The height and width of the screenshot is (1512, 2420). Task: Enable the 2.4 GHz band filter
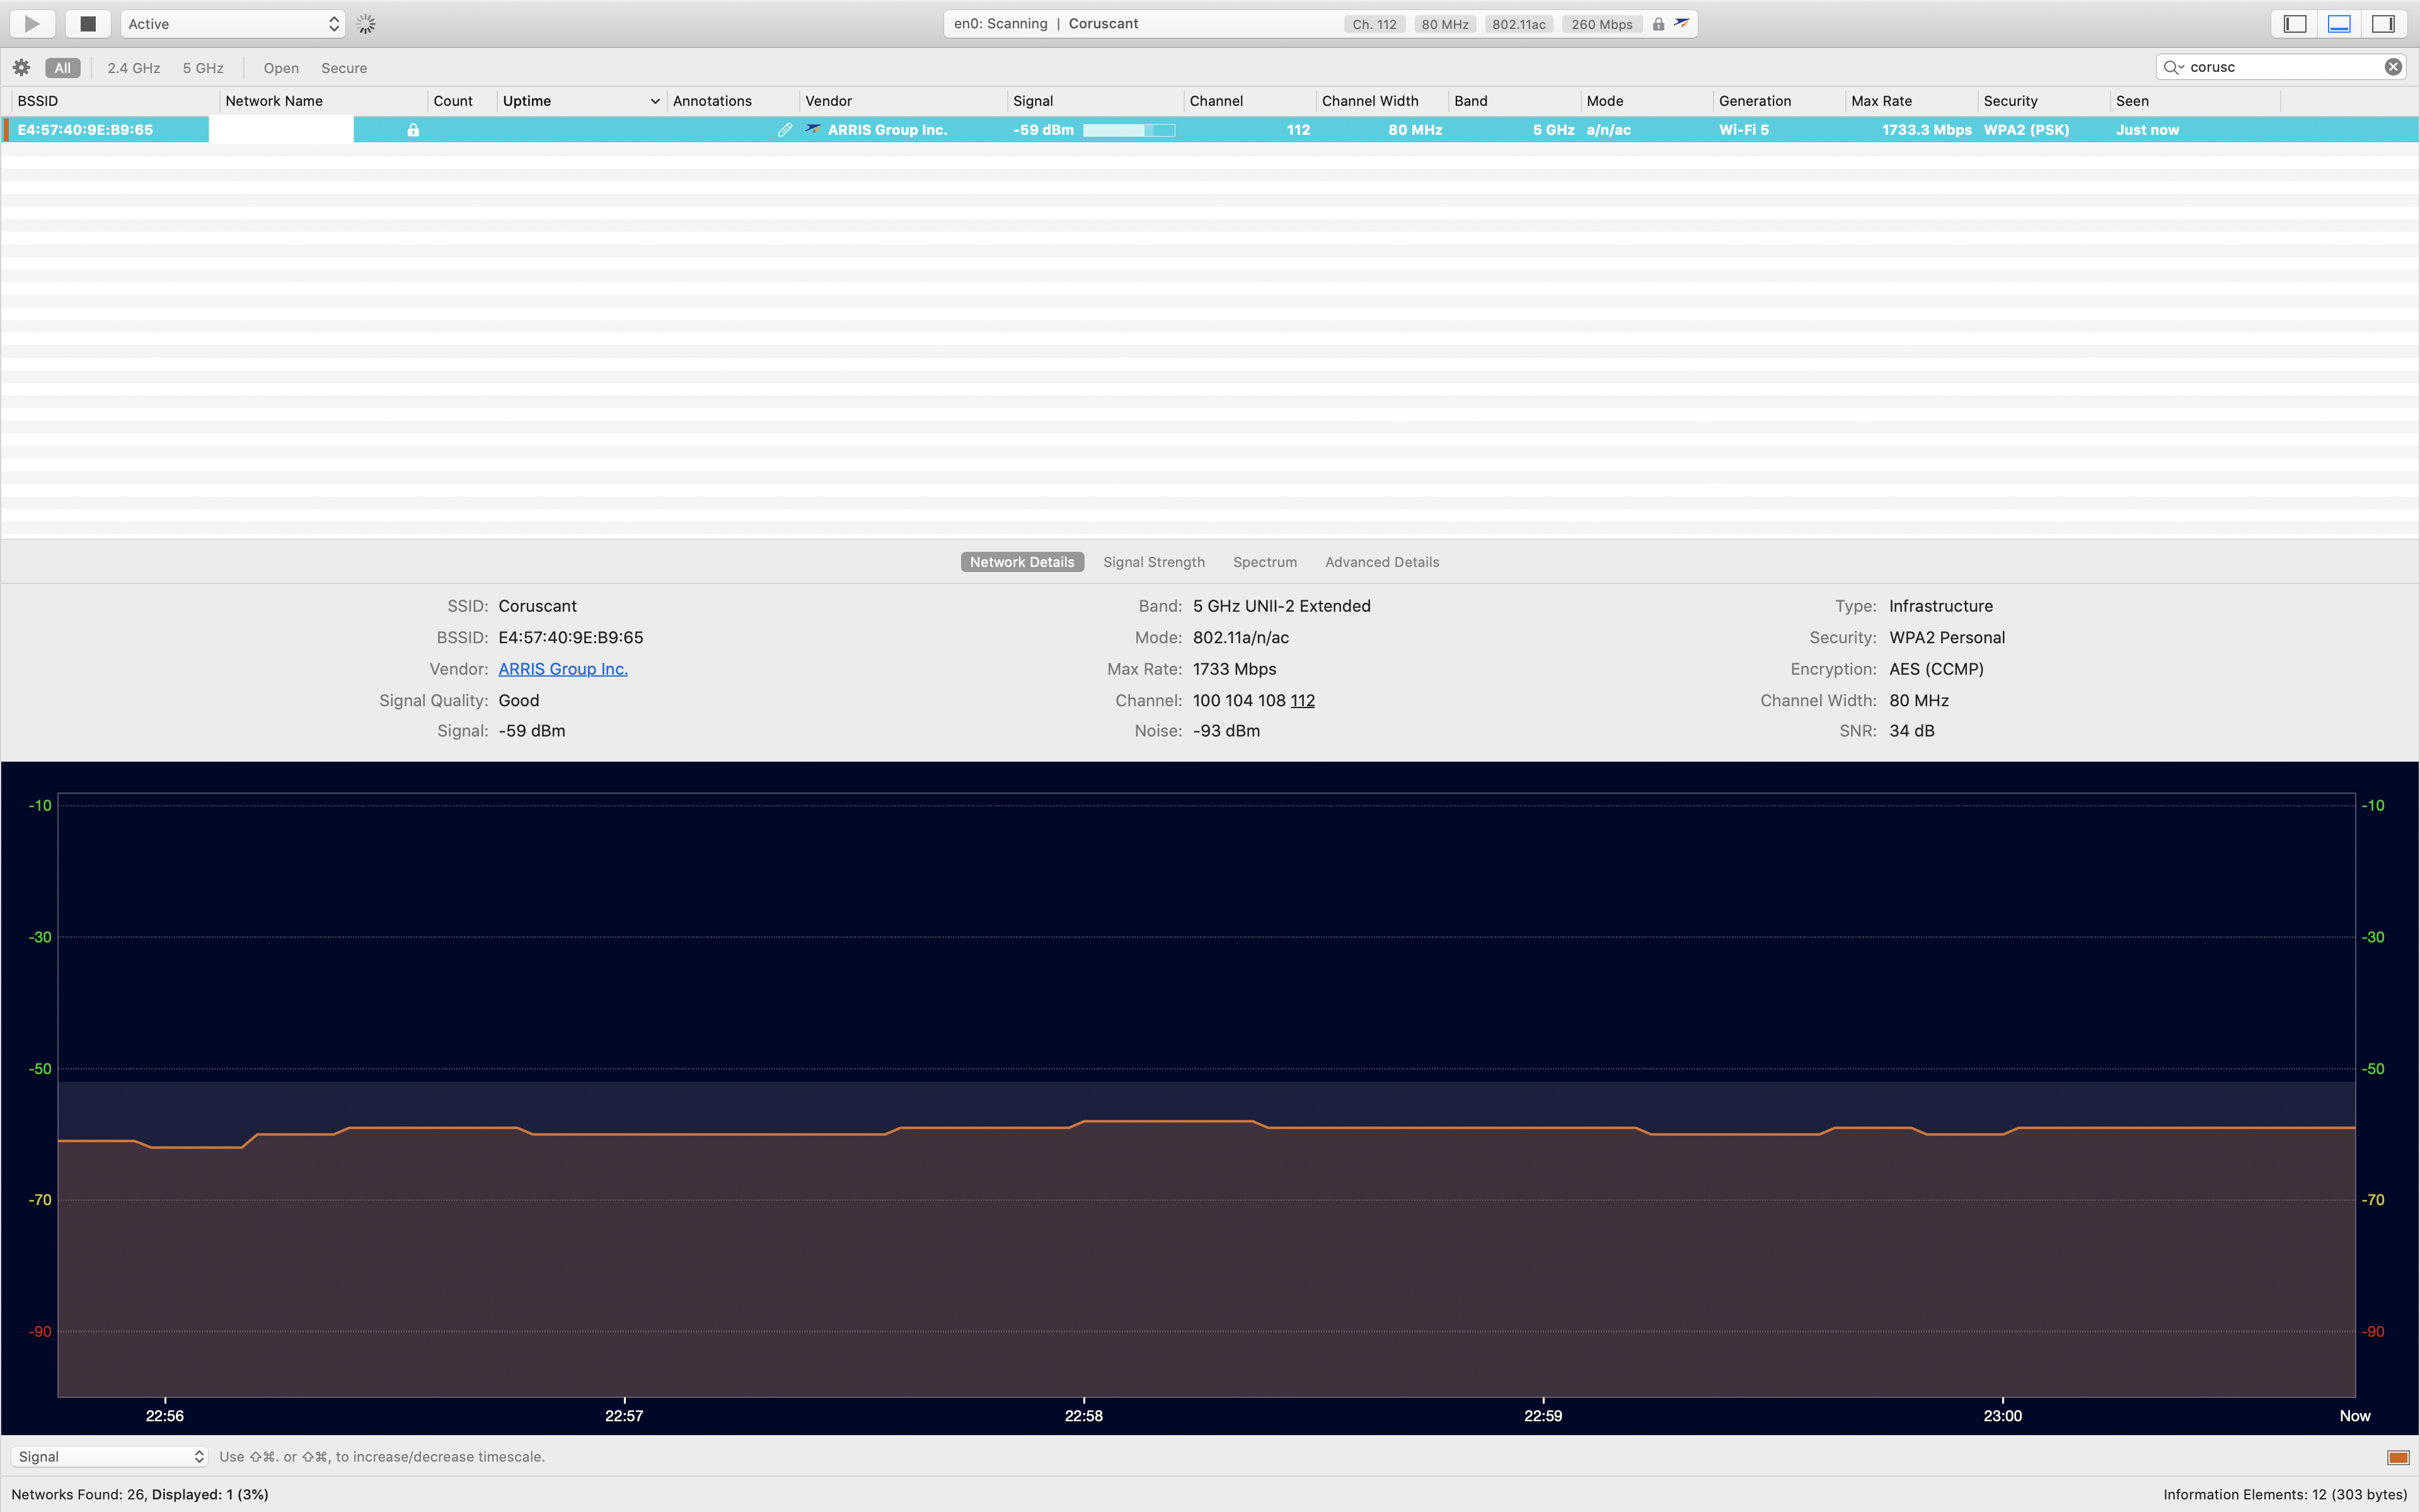[133, 68]
